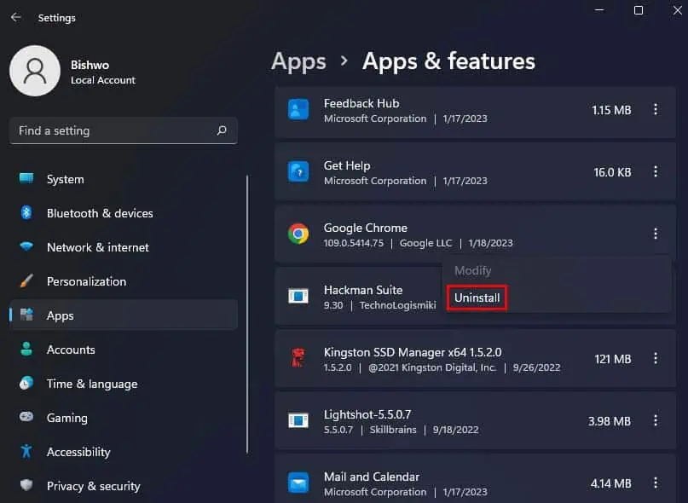688x503 pixels.
Task: Open the three-dot menu for Google Chrome
Action: coord(656,234)
